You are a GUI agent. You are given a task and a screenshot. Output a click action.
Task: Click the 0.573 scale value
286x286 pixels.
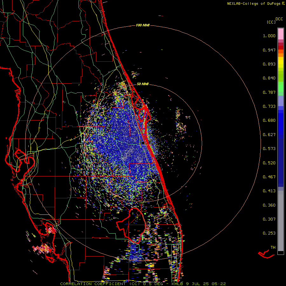[269, 149]
